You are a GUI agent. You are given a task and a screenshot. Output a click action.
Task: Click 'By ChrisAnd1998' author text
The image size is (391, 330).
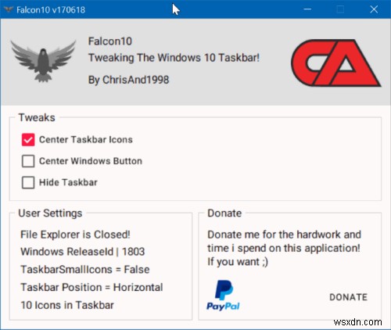tap(128, 80)
